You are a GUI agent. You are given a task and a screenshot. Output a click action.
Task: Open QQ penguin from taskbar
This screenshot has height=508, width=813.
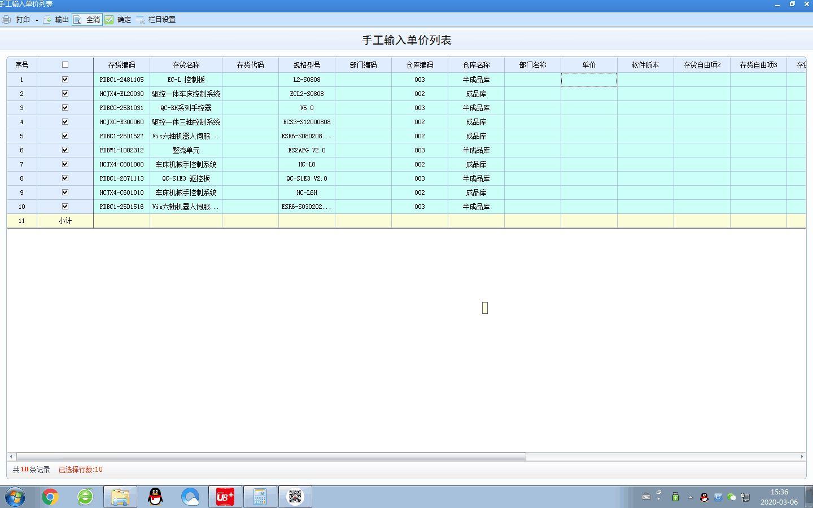pos(155,497)
